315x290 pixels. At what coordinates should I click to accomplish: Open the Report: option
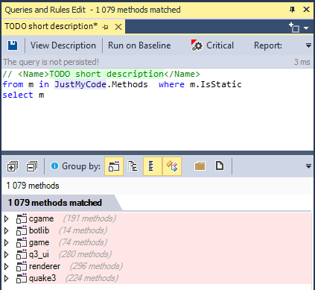pos(268,45)
